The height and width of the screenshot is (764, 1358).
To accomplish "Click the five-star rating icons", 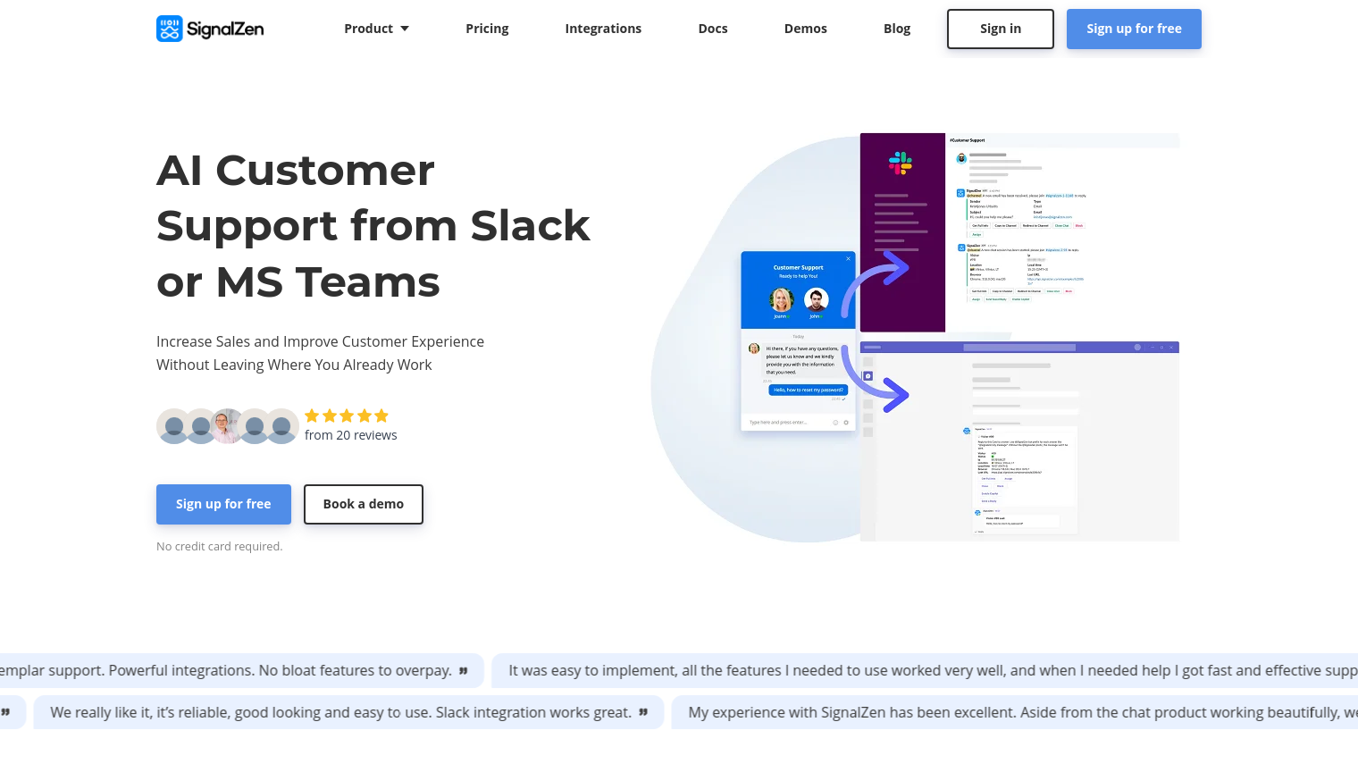I will [x=347, y=416].
